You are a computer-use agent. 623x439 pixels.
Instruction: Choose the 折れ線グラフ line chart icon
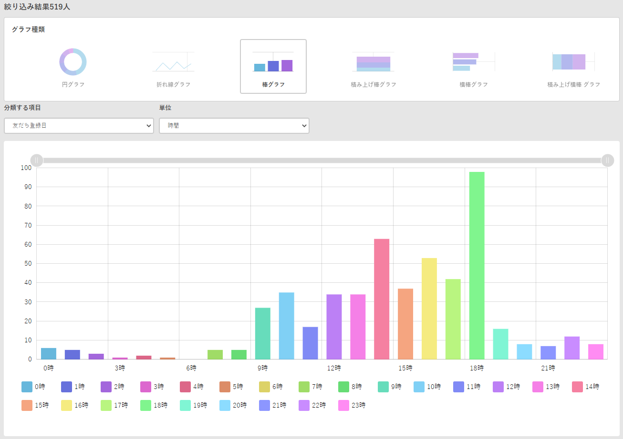(173, 62)
